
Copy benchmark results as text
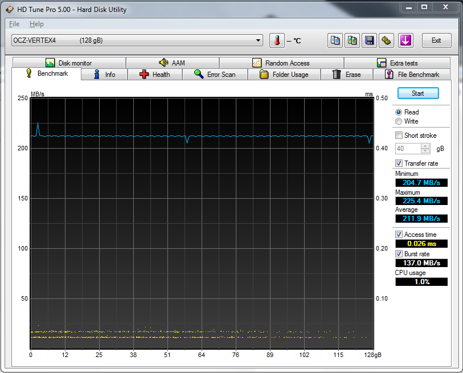[335, 40]
